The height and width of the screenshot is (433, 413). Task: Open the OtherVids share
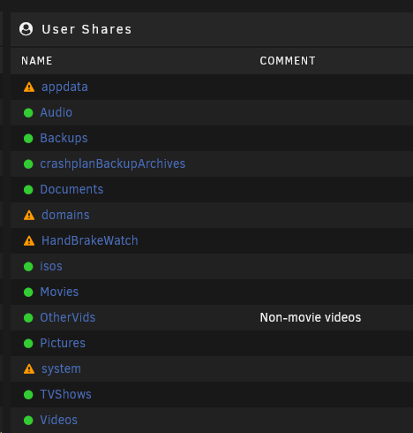point(68,317)
